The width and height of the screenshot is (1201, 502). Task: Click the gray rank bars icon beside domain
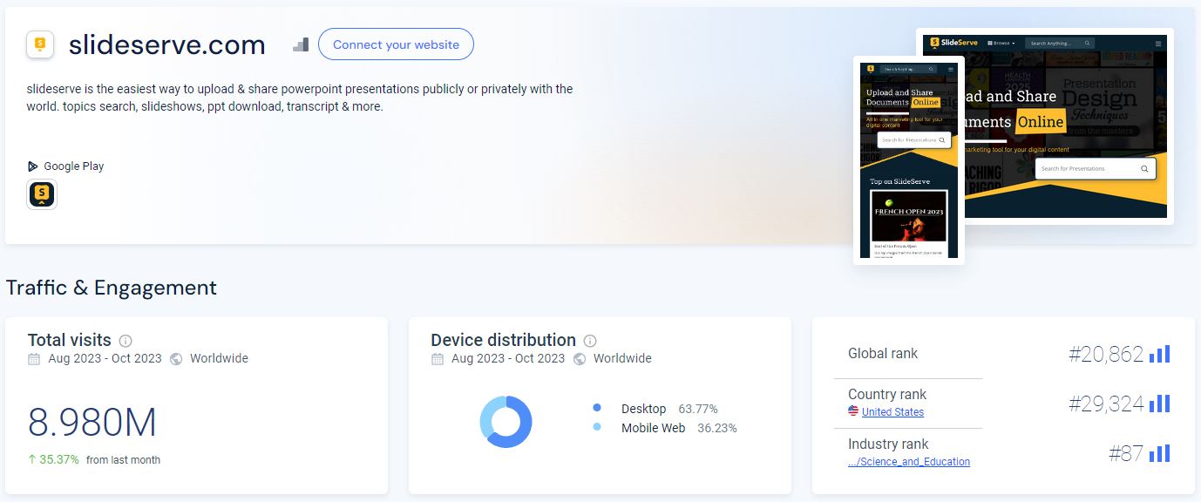pyautogui.click(x=301, y=44)
